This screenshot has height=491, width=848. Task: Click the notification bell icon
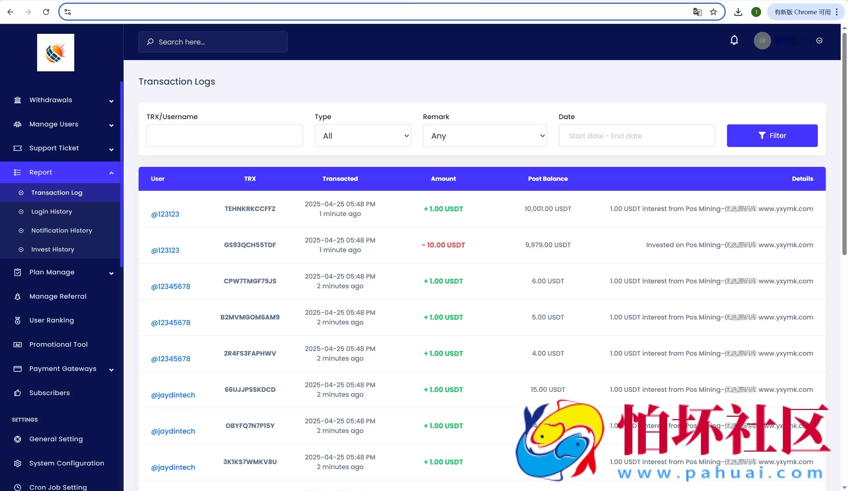point(734,40)
